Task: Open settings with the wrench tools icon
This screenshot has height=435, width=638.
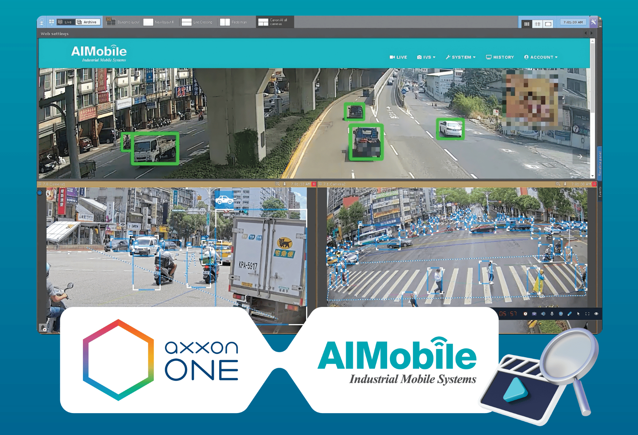Action: coord(593,22)
